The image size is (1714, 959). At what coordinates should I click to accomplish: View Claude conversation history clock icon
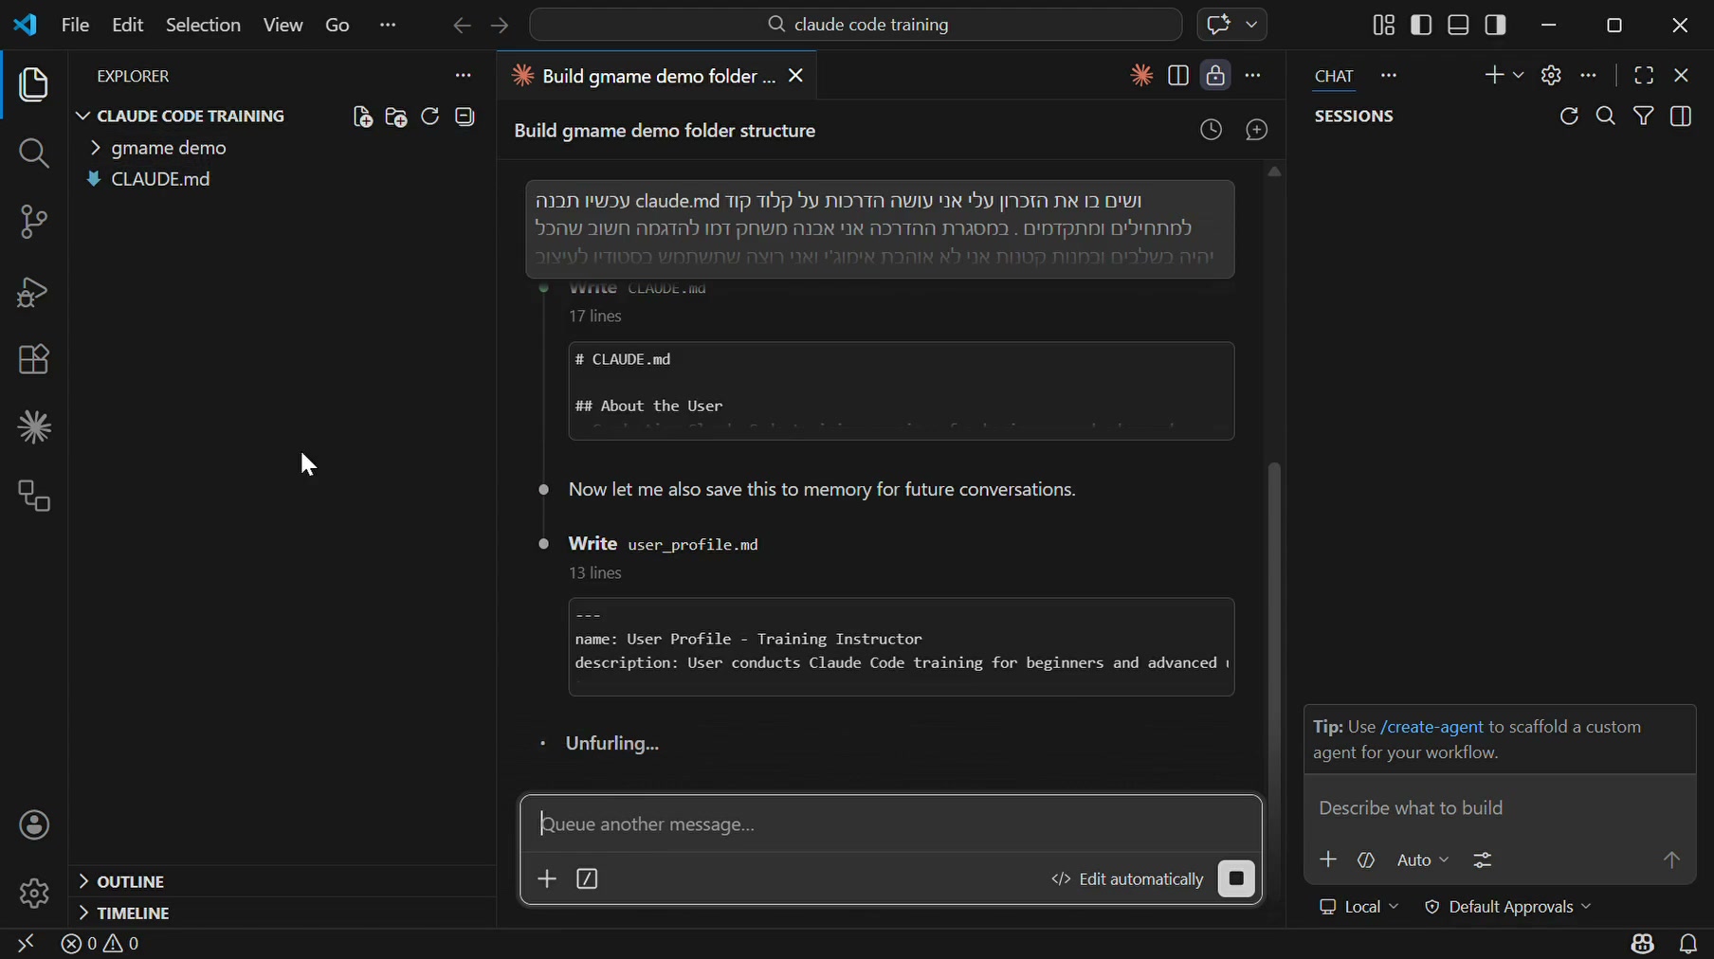[1211, 131]
